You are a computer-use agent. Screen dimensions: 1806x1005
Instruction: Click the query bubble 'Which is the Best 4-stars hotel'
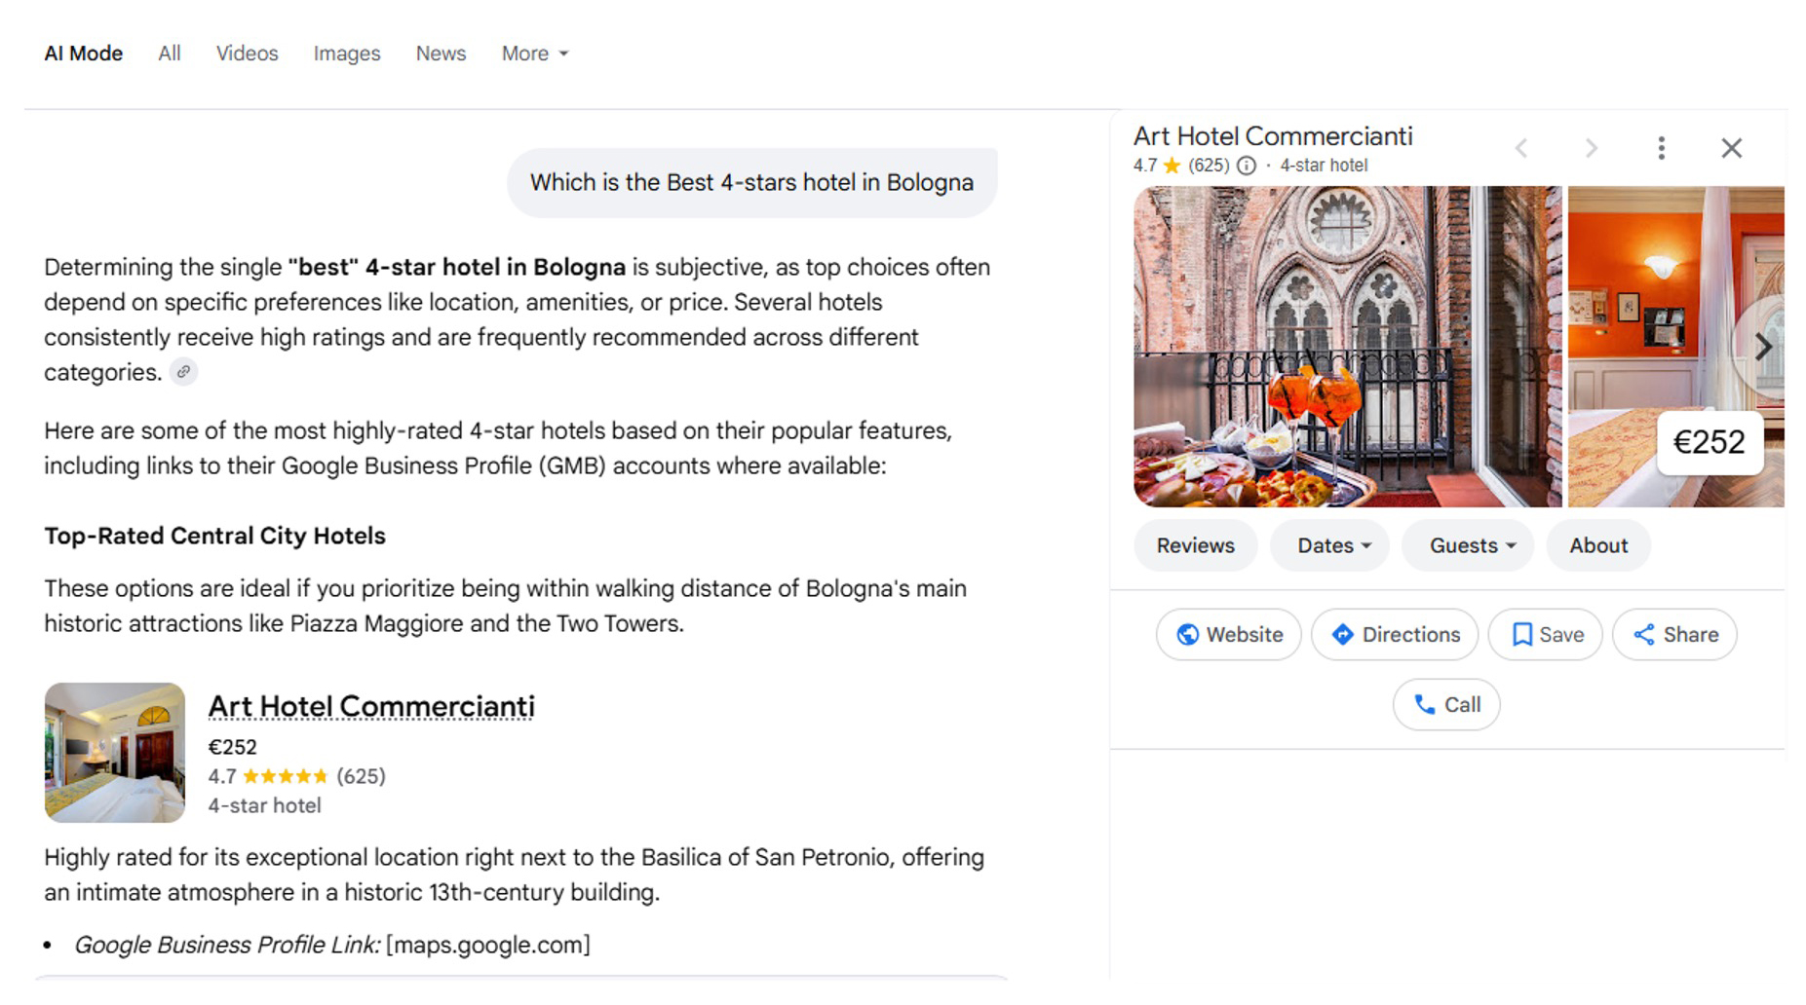[x=751, y=182]
